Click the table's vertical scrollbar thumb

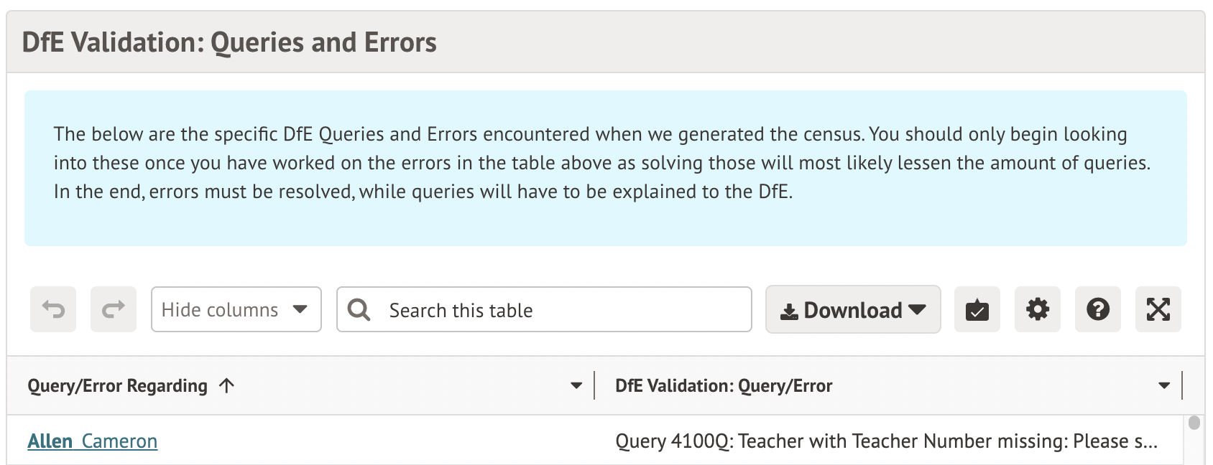coord(1194,423)
